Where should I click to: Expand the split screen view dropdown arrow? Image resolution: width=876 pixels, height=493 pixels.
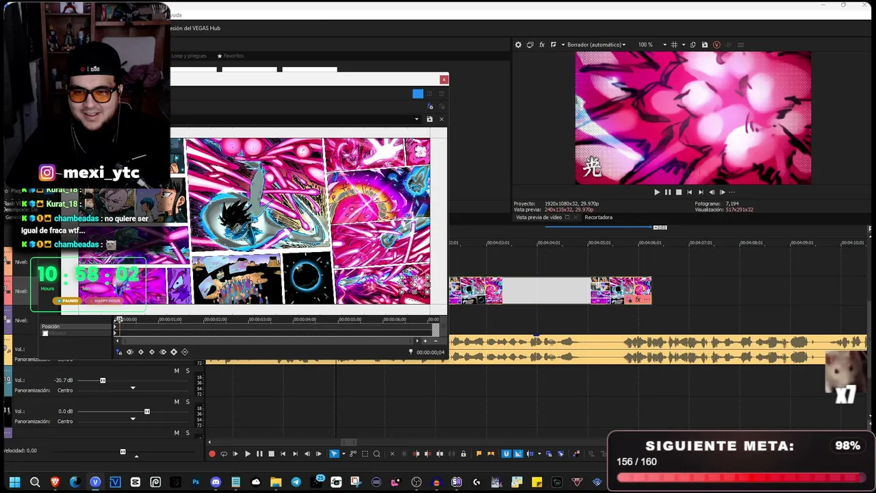(563, 45)
